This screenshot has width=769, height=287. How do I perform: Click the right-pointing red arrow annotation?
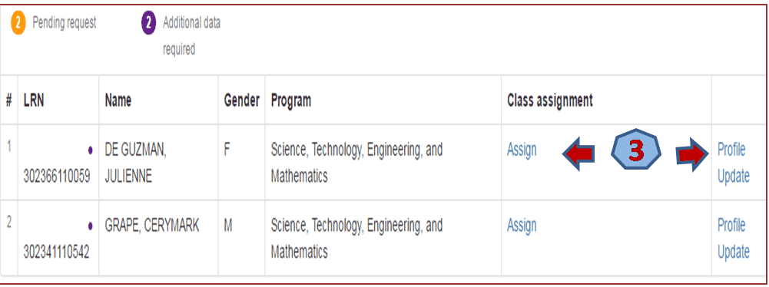(x=693, y=155)
